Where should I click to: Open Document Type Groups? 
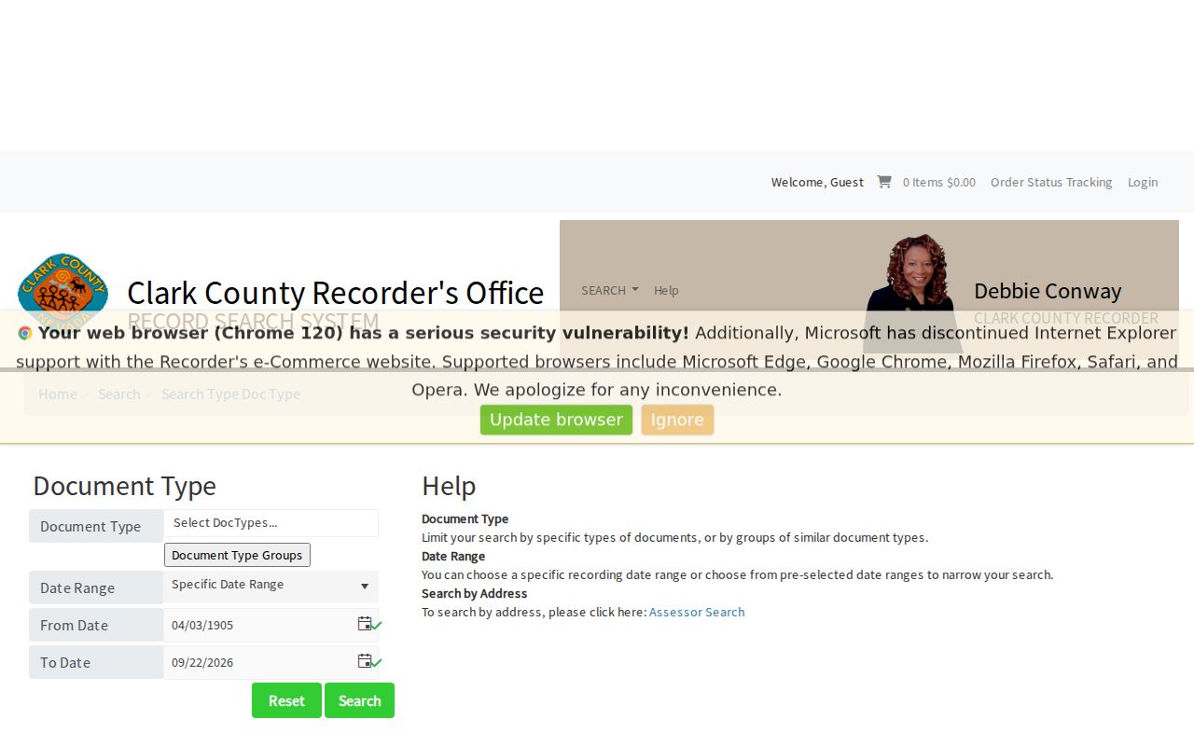pyautogui.click(x=237, y=555)
